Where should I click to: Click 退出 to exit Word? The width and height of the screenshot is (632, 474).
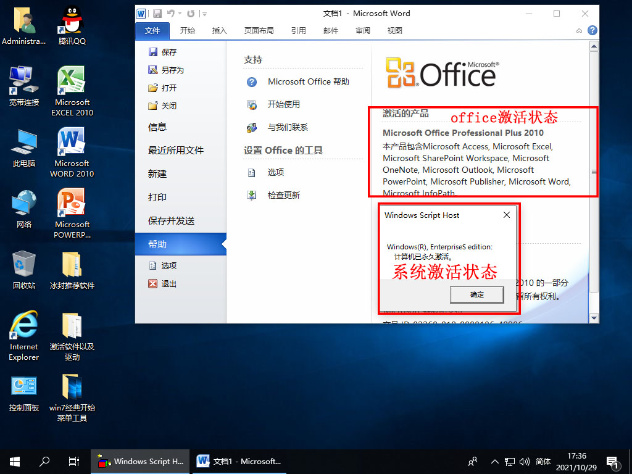[163, 284]
